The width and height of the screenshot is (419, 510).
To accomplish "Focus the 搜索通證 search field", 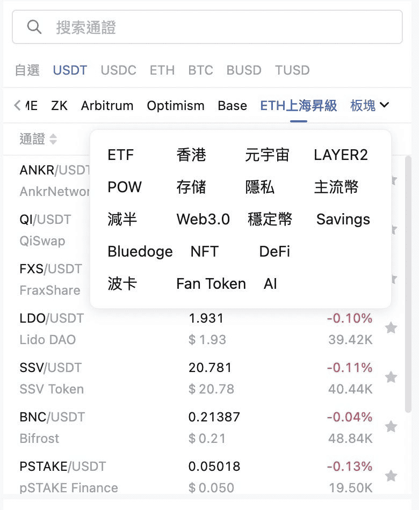I will (207, 27).
